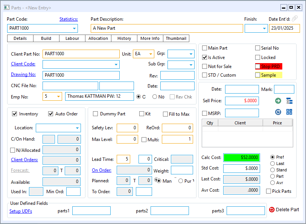306x224 pixels.
Task: Tick the Multi checkbox
Action: [144, 139]
